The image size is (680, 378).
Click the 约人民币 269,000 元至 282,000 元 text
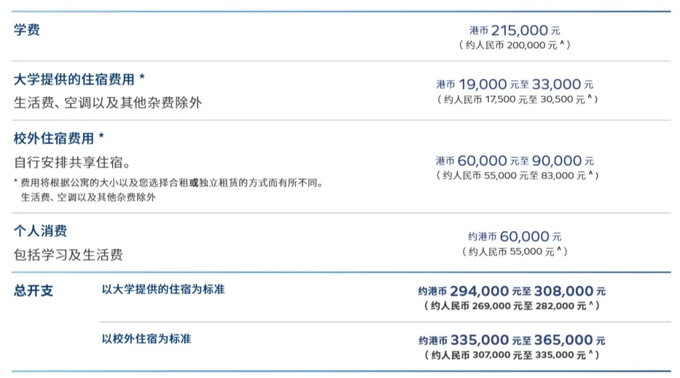pos(512,306)
